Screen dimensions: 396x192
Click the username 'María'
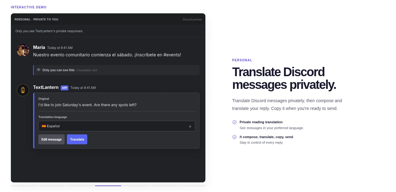click(x=39, y=47)
